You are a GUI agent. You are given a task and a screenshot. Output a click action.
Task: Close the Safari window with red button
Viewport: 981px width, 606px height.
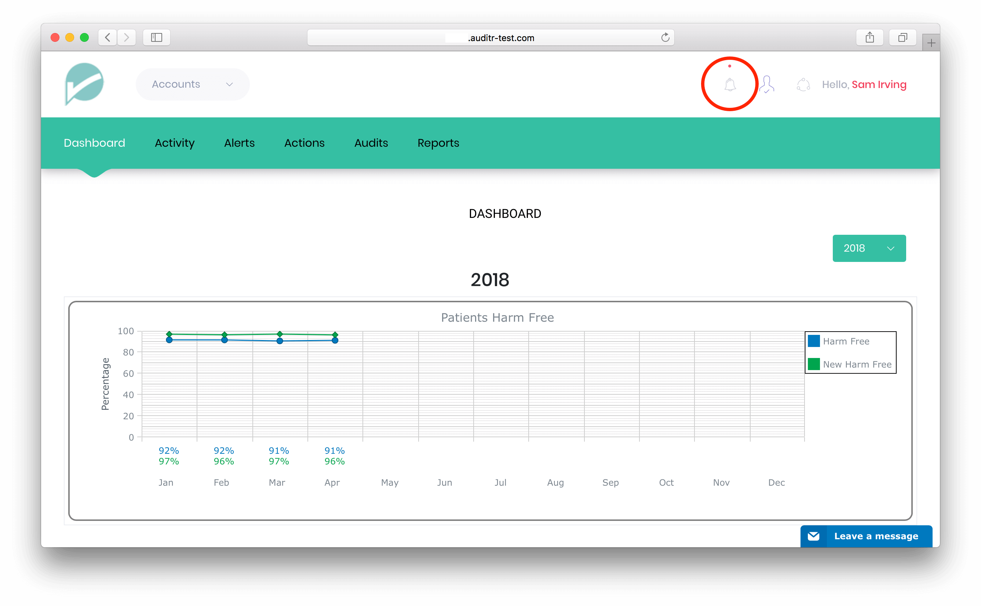pos(55,38)
